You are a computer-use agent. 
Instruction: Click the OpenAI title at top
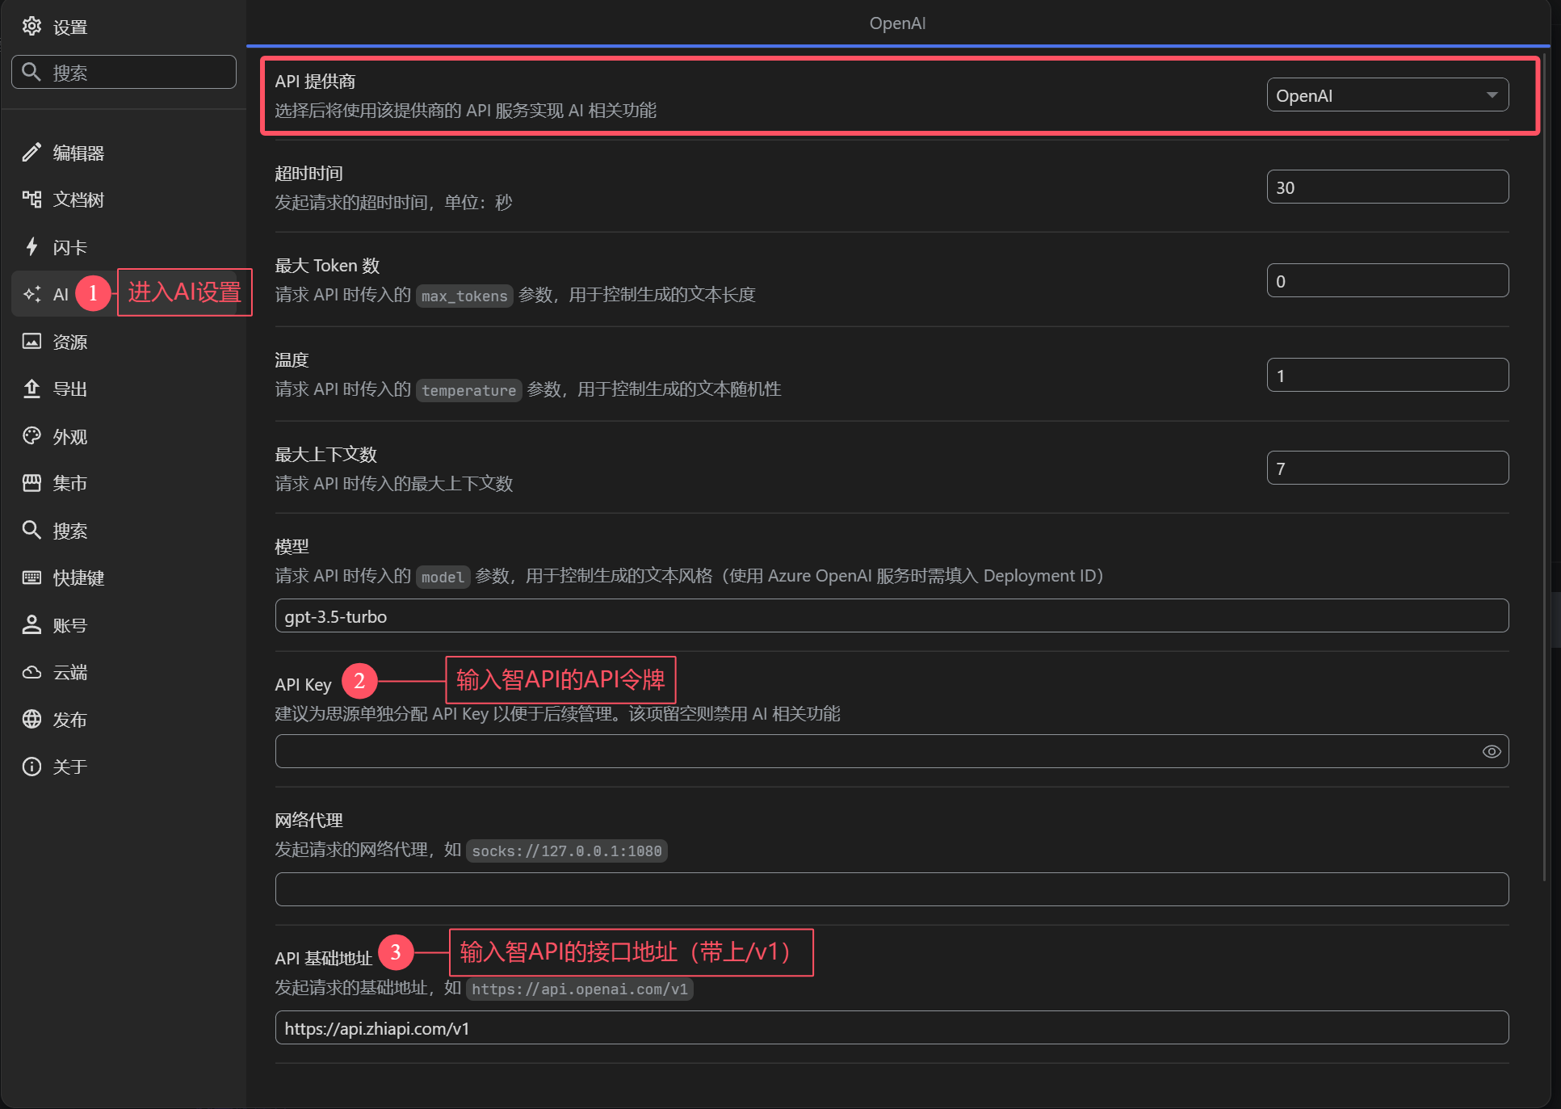(897, 23)
